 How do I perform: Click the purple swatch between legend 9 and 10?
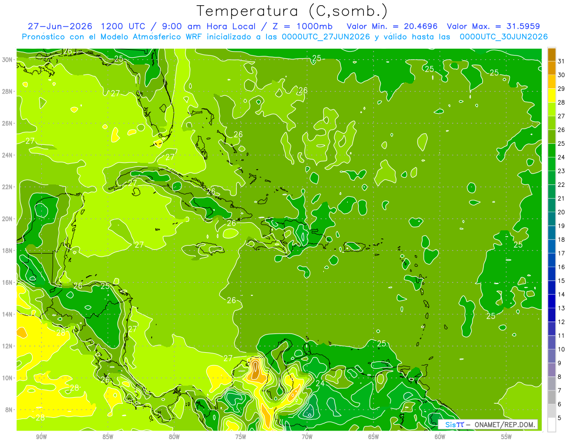pos(552,357)
